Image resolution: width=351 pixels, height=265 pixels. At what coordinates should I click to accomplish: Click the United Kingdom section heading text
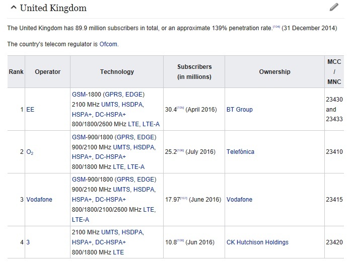54,8
